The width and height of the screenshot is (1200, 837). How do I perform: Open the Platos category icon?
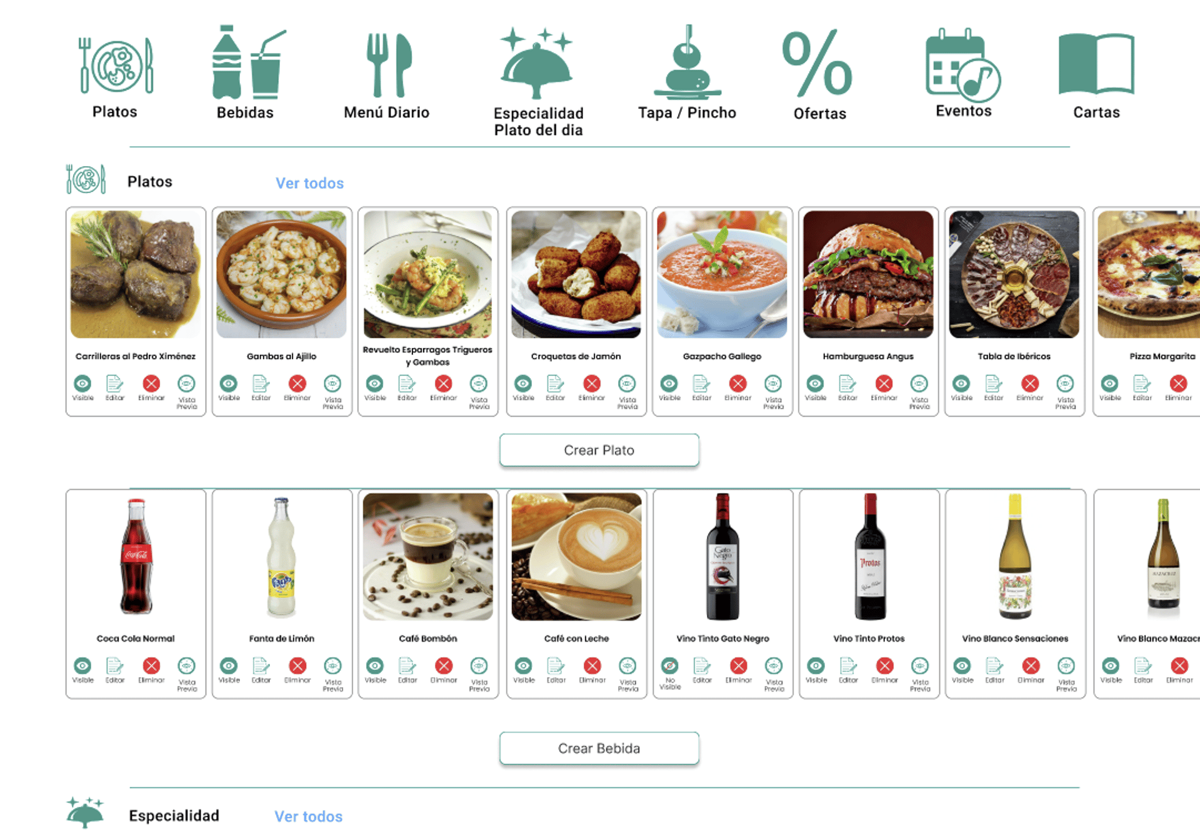coord(116,66)
